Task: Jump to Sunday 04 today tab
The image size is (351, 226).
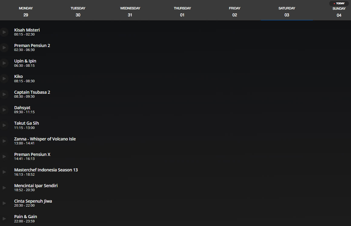Action: point(339,12)
